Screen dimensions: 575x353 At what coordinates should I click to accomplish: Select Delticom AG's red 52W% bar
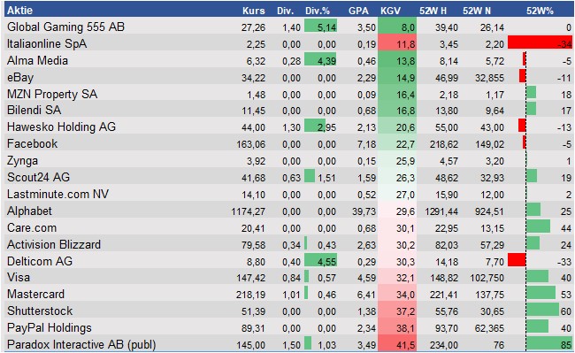(517, 260)
